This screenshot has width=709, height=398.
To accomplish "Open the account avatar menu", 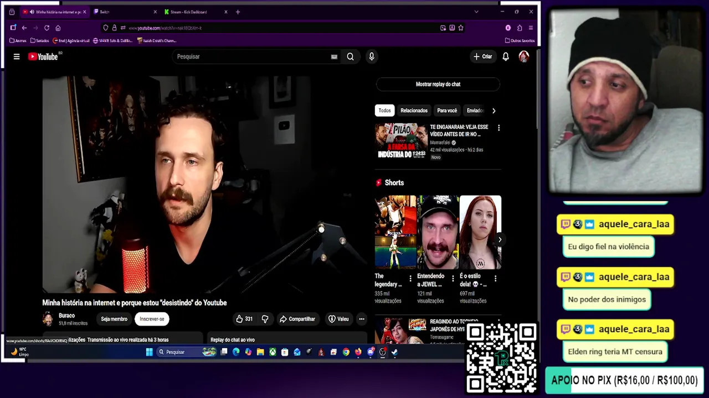I will [x=523, y=56].
